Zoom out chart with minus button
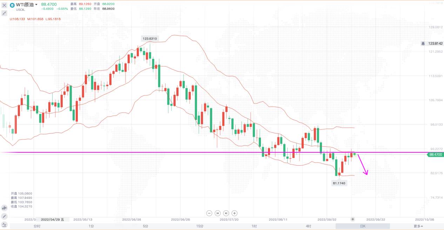The height and width of the screenshot is (230, 444). (209, 213)
